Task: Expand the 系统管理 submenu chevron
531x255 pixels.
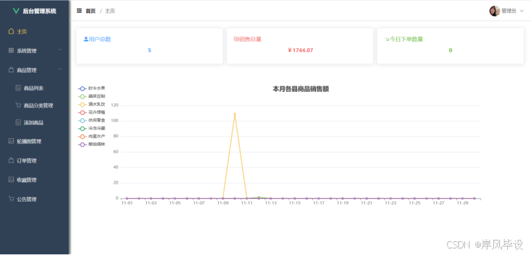Action: (x=60, y=50)
